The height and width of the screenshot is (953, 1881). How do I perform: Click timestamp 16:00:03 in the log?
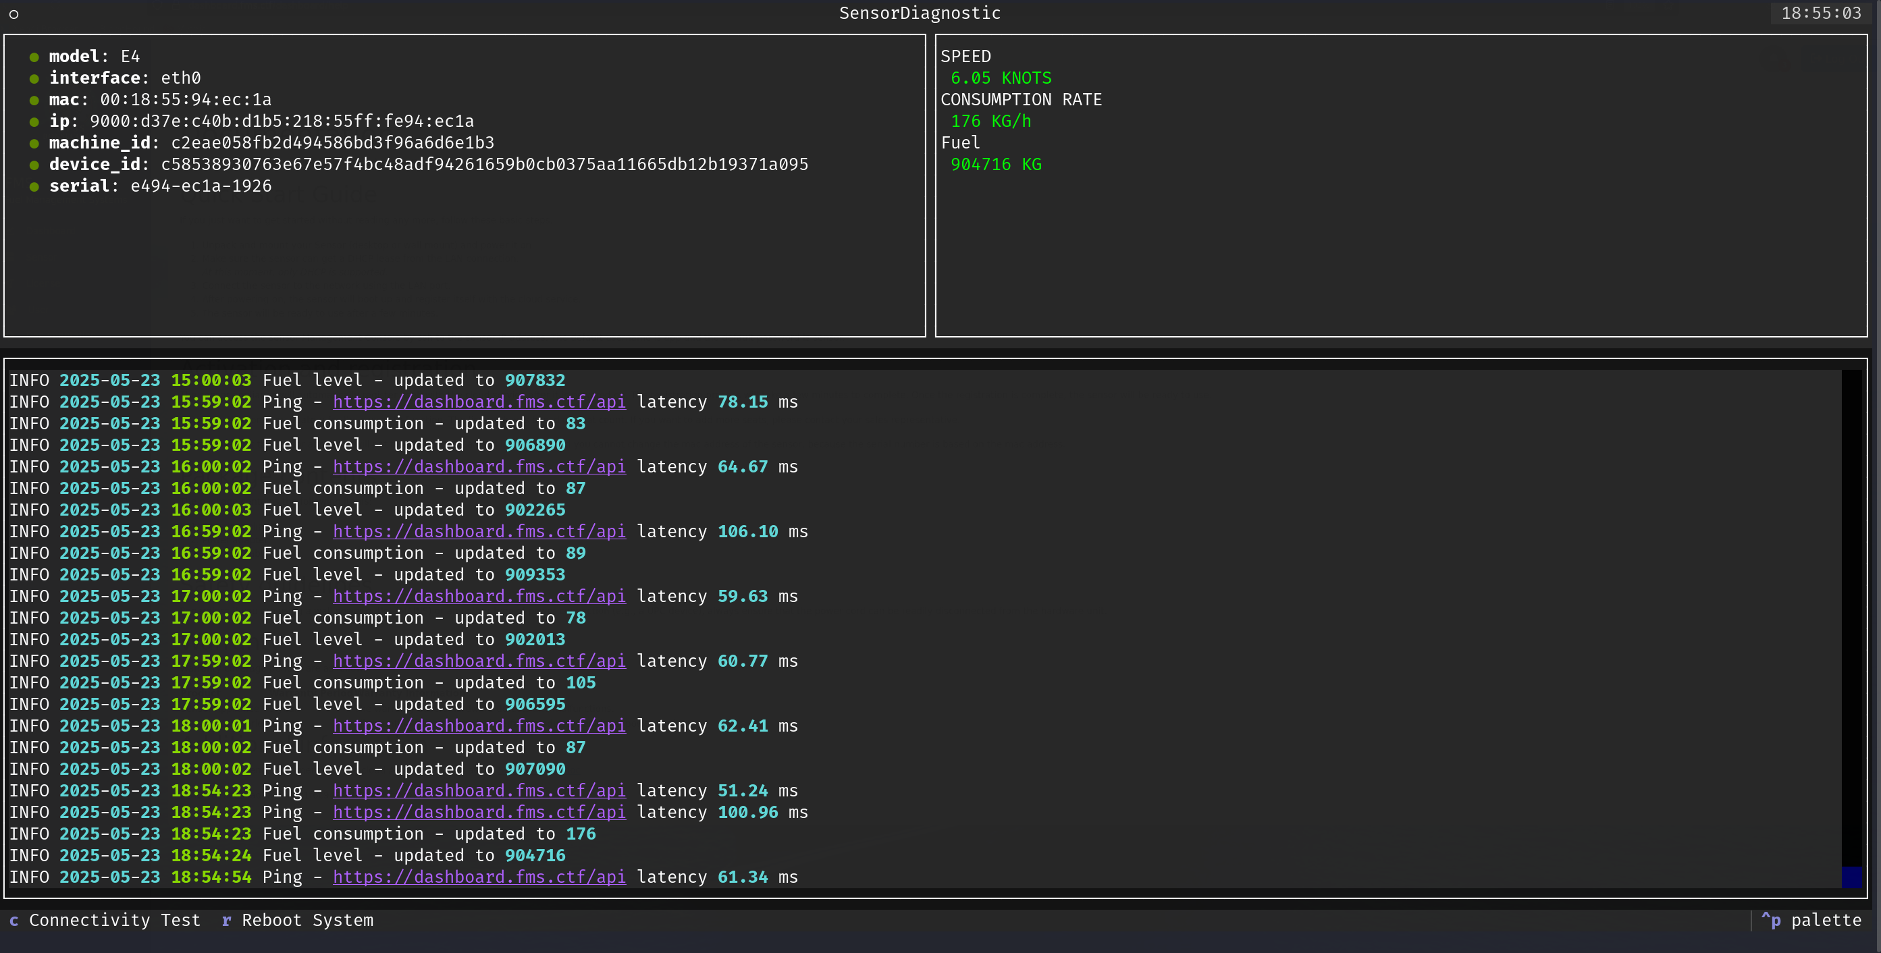pyautogui.click(x=211, y=510)
